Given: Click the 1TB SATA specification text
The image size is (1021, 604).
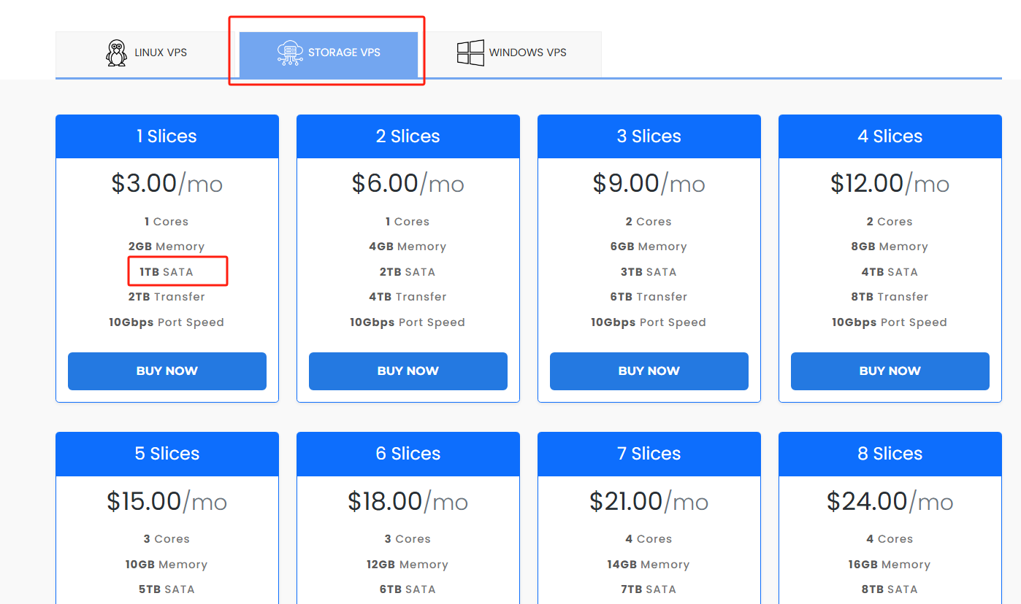Looking at the screenshot, I should 167,272.
